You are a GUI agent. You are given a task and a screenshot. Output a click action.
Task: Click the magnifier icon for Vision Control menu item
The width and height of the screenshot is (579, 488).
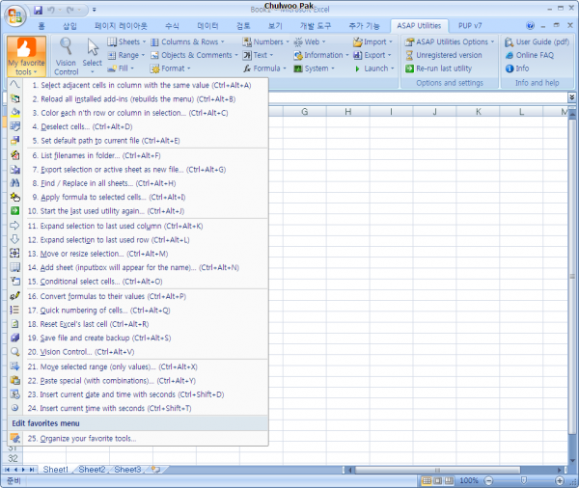[14, 352]
